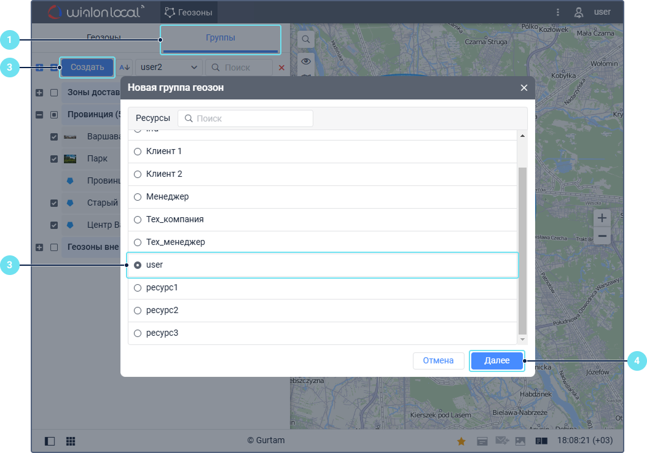Open the user2 resource dropdown

click(168, 68)
